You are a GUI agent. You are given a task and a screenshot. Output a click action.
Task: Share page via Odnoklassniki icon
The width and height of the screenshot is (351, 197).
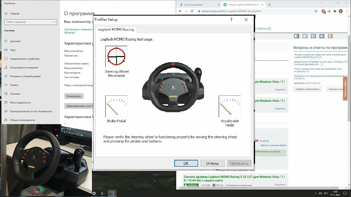[330, 36]
